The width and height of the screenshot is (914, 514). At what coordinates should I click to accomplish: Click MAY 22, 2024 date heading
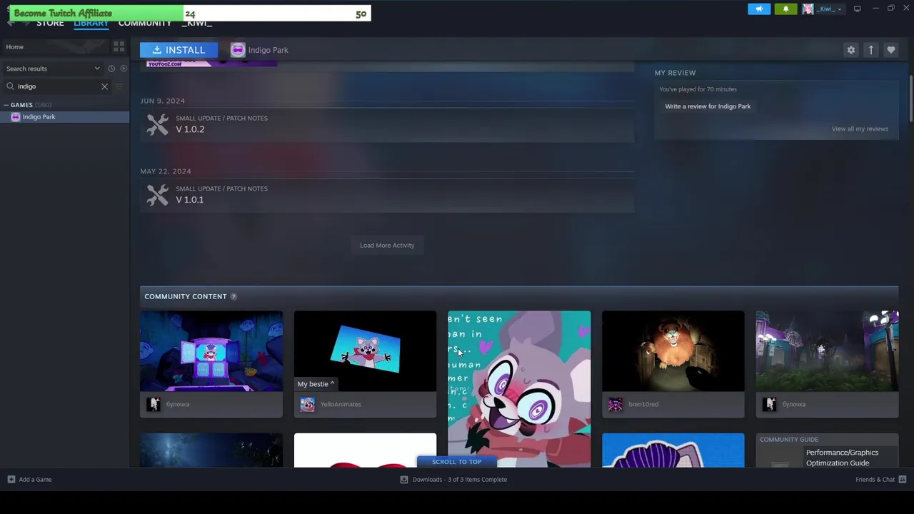(x=166, y=171)
